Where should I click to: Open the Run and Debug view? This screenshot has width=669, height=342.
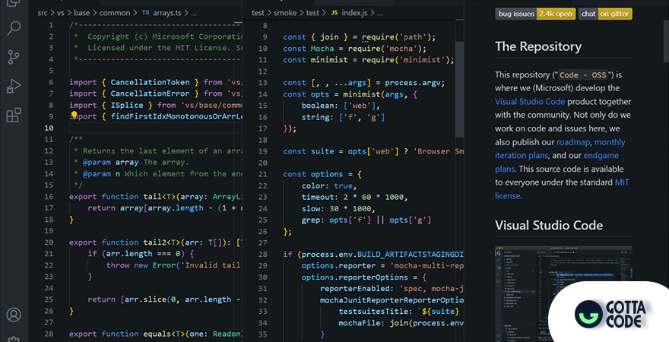(14, 86)
